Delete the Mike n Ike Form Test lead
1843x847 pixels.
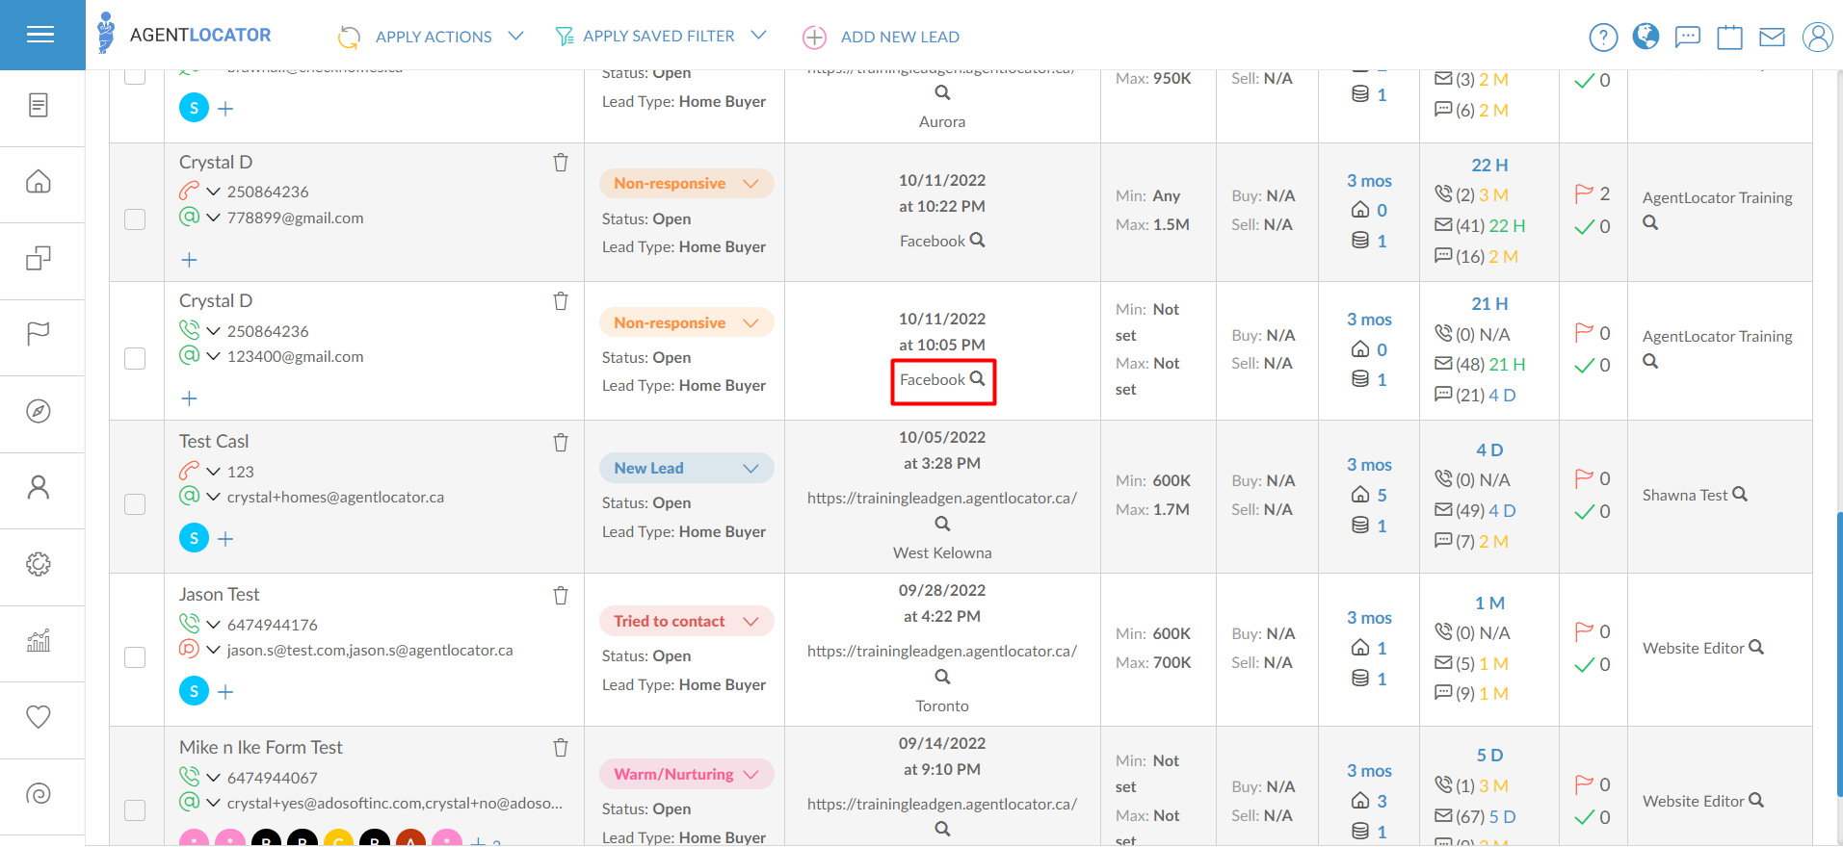coord(561,748)
